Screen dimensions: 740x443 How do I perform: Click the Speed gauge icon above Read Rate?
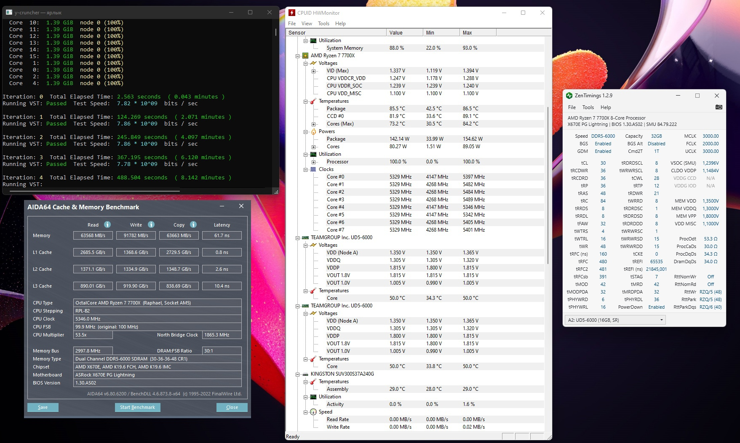313,412
